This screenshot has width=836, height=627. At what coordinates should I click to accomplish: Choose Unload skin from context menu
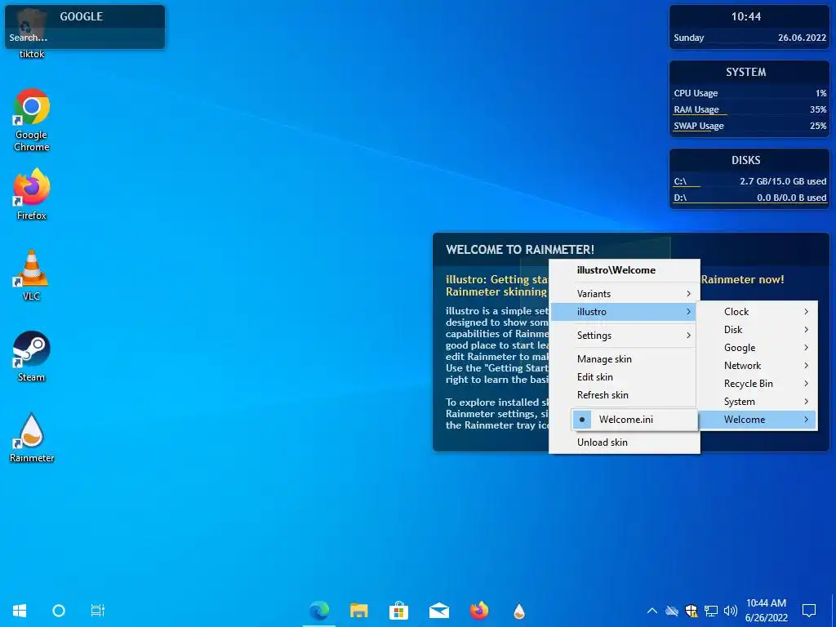pos(625,442)
